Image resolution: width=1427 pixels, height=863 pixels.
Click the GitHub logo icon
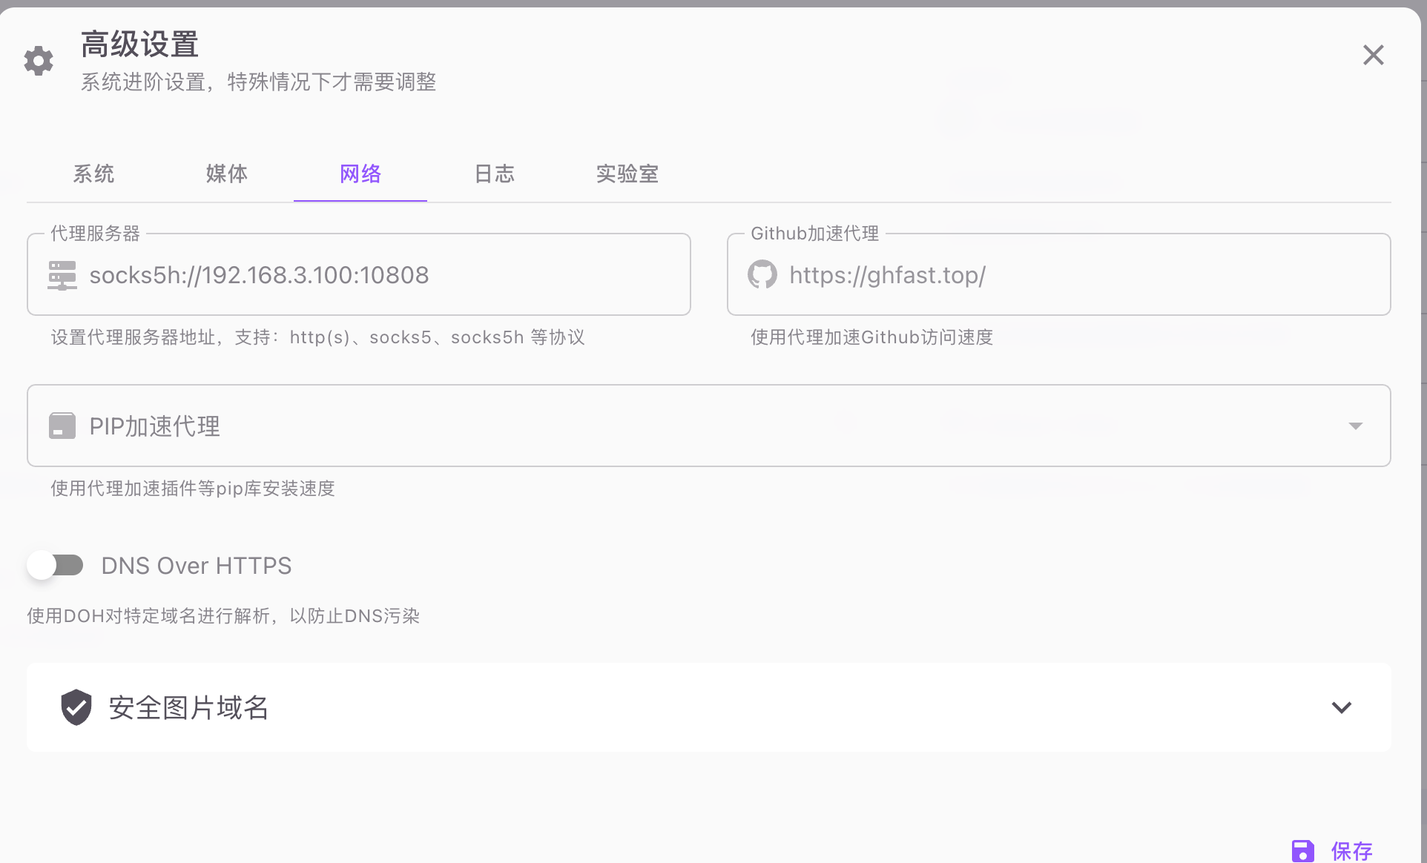point(762,275)
